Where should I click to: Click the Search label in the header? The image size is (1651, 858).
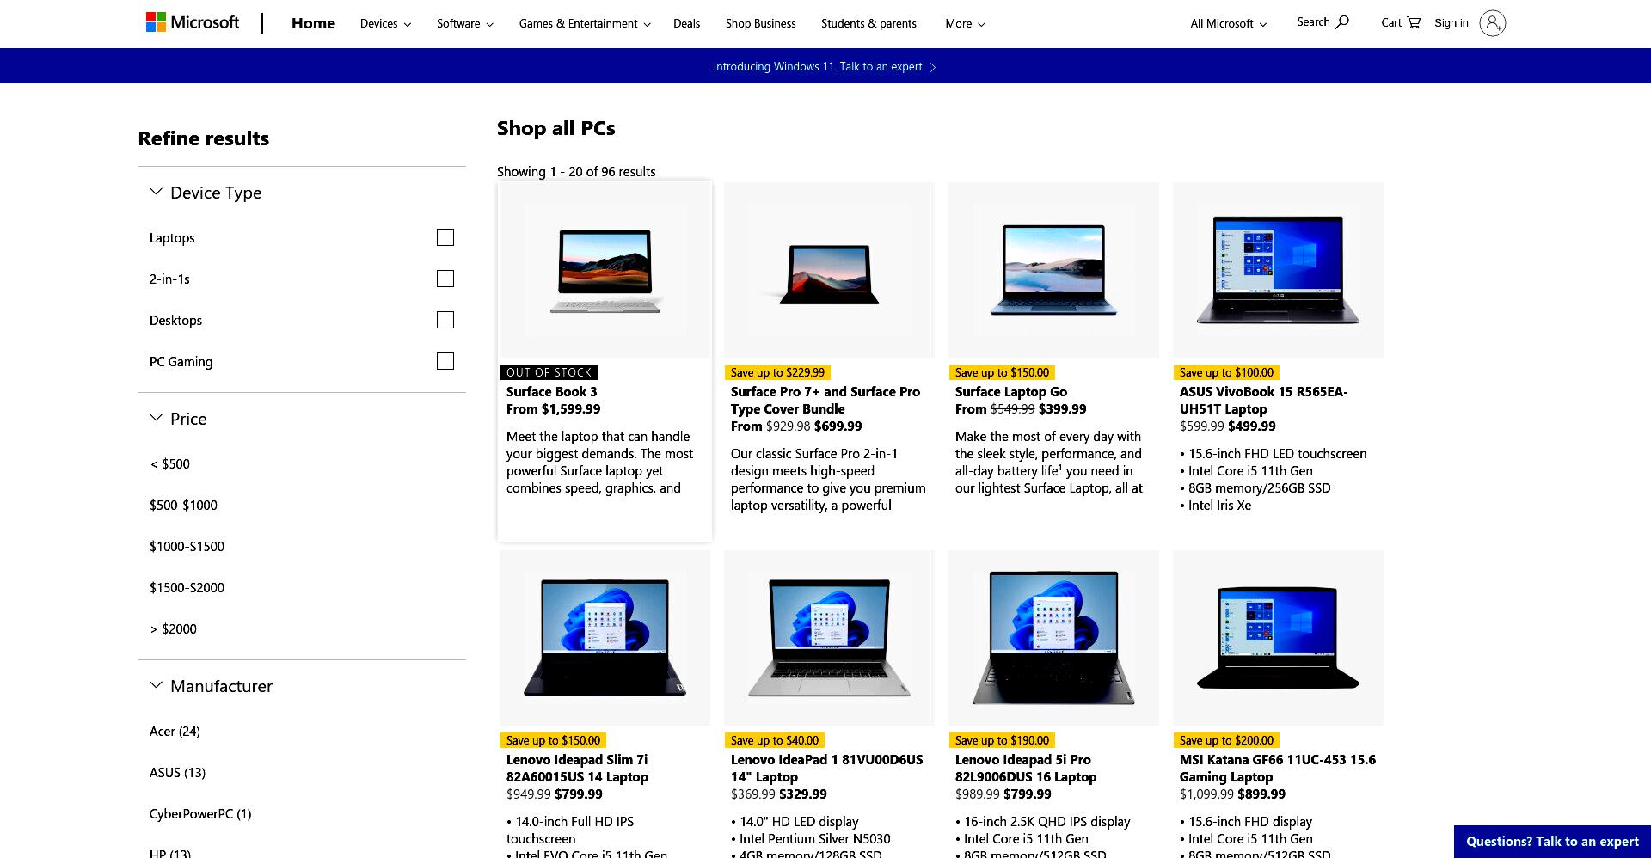click(1313, 22)
